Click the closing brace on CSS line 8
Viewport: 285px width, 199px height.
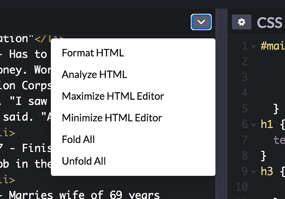point(264,155)
